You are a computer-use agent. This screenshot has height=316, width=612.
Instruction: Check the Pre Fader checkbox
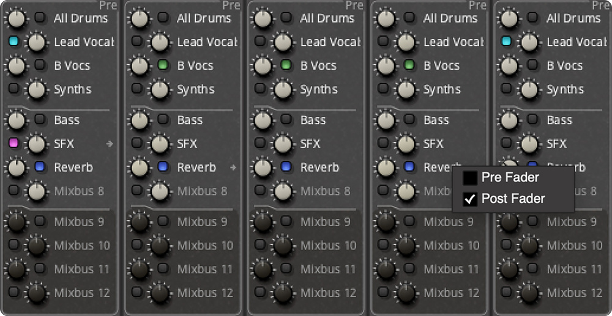pos(469,178)
